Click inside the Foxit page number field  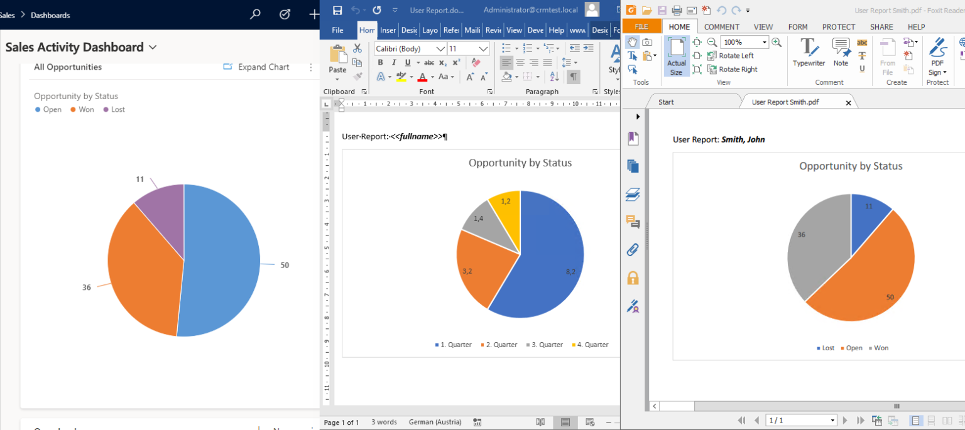pos(798,420)
